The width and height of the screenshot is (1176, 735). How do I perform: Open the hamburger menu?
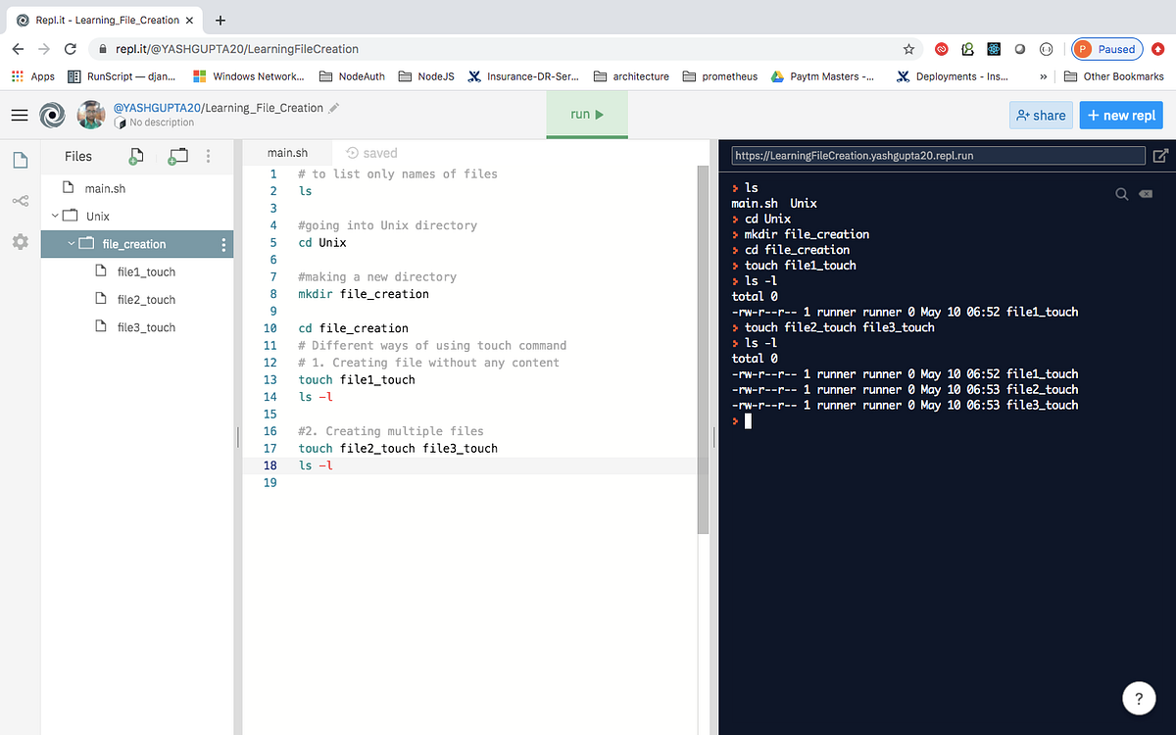point(20,115)
